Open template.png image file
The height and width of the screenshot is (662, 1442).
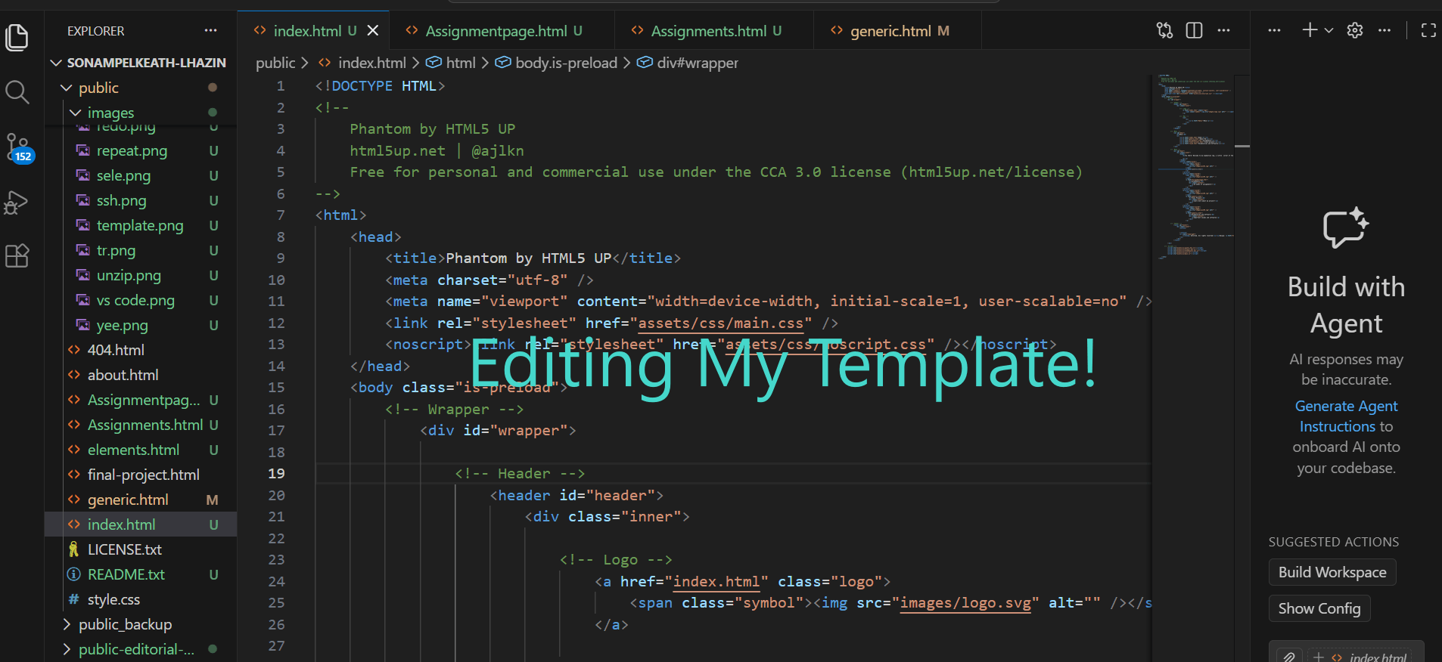coord(140,225)
